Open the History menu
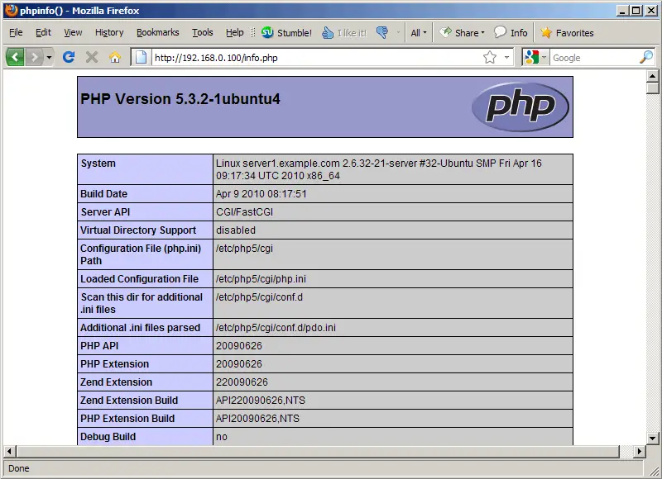The height and width of the screenshot is (479, 662). pos(109,32)
